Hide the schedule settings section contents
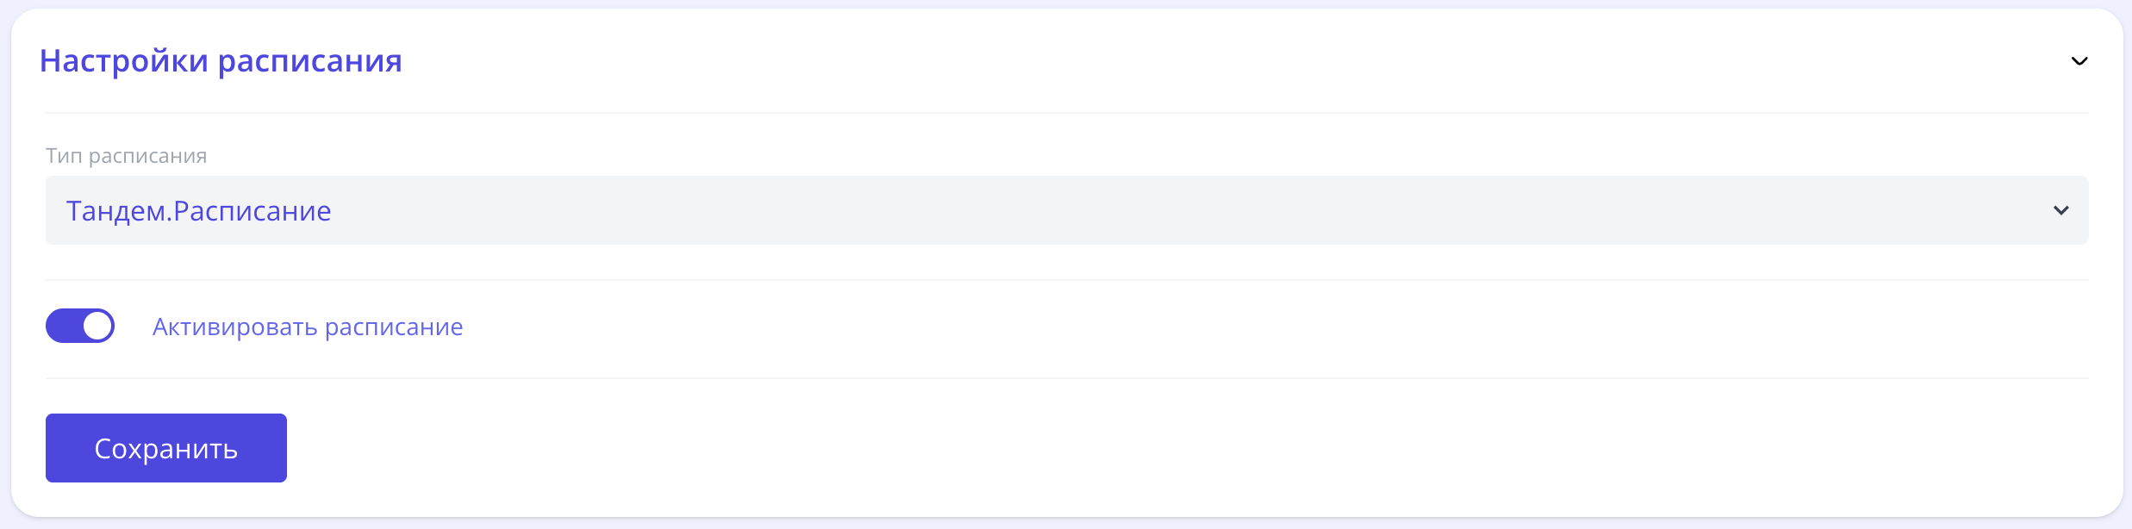The width and height of the screenshot is (2132, 529). click(x=2079, y=61)
